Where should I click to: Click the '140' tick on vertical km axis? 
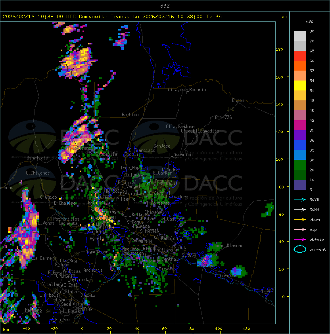(x=279, y=105)
